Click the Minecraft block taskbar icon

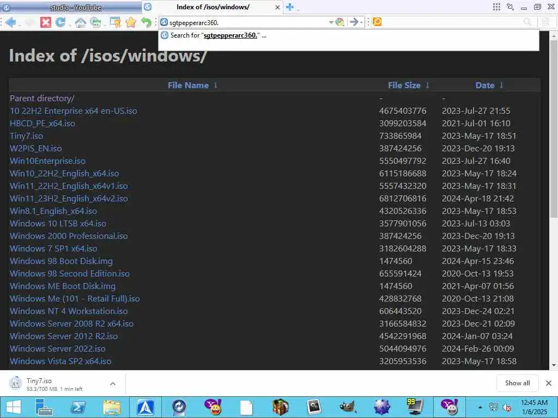pyautogui.click(x=281, y=407)
